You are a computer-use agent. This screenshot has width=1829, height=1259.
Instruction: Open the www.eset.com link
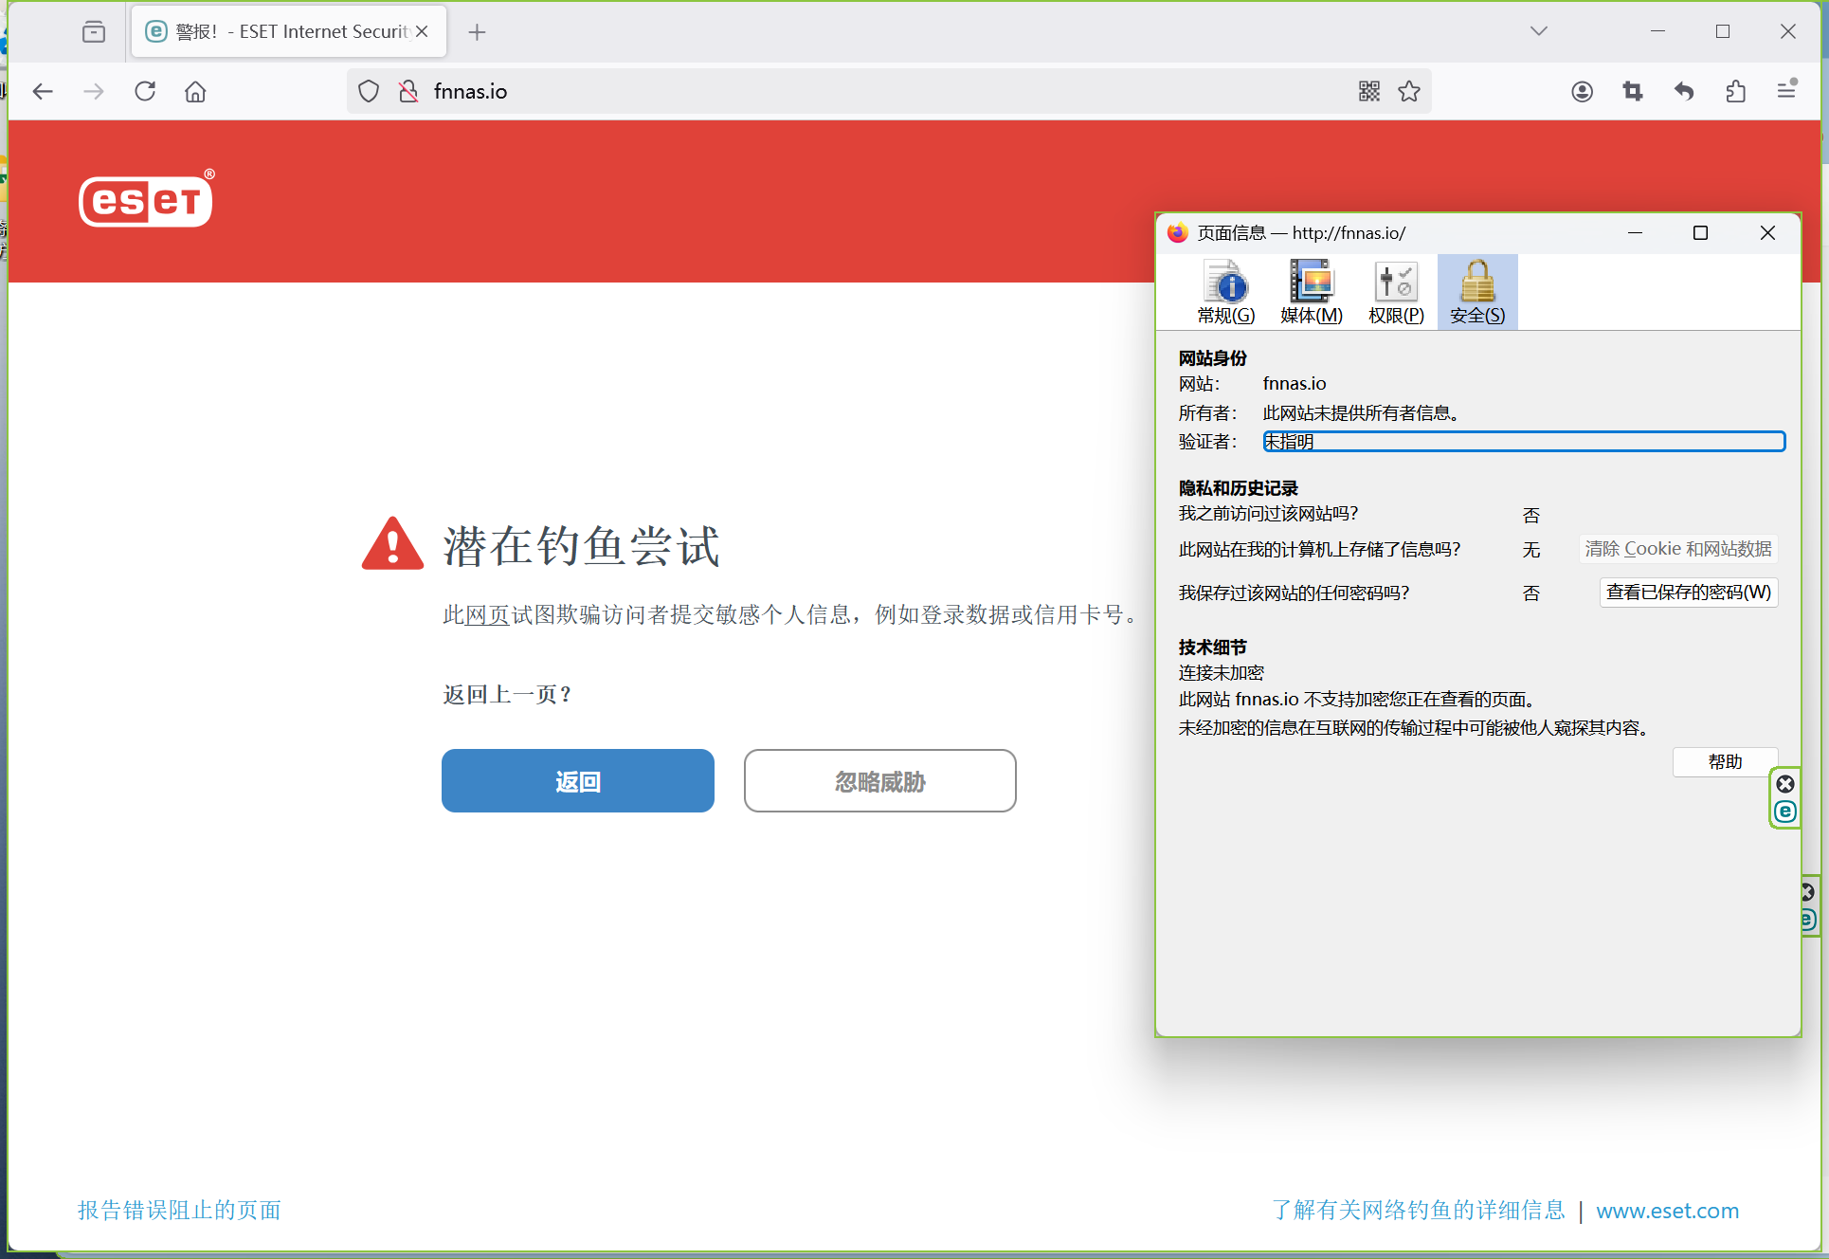click(1668, 1211)
